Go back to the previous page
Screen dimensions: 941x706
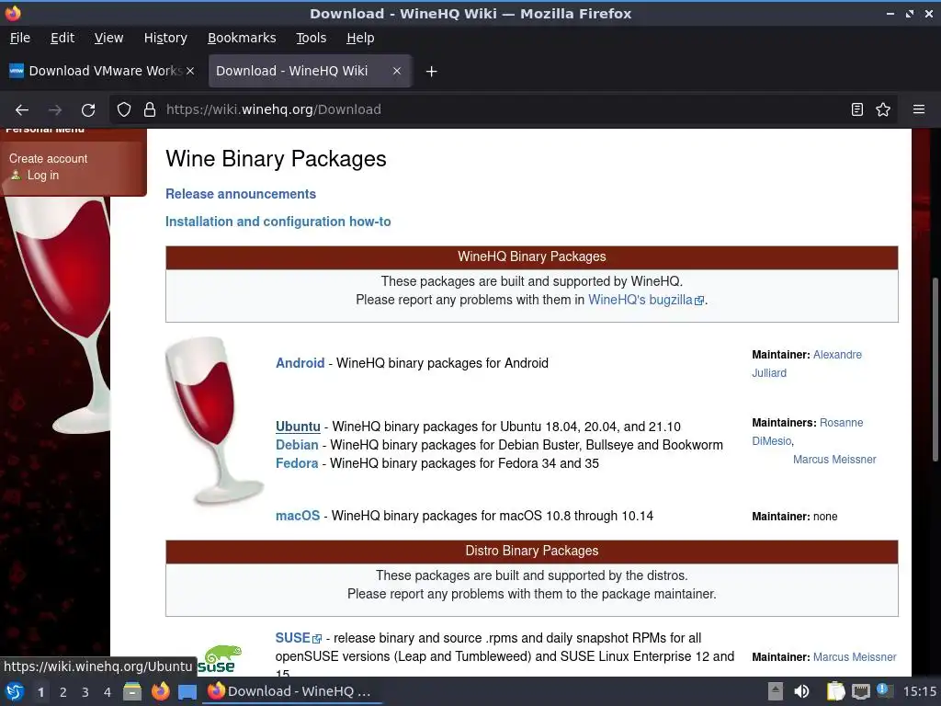point(22,110)
